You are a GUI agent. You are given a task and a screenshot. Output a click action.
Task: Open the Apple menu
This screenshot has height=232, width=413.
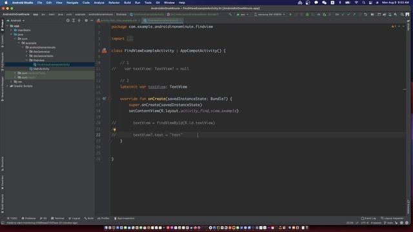click(x=6, y=3)
